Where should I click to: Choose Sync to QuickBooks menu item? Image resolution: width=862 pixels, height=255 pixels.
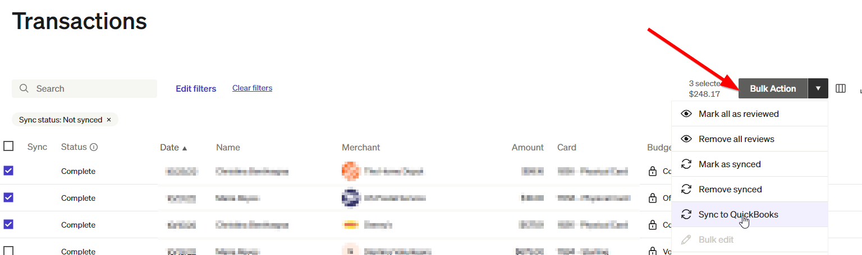click(738, 214)
